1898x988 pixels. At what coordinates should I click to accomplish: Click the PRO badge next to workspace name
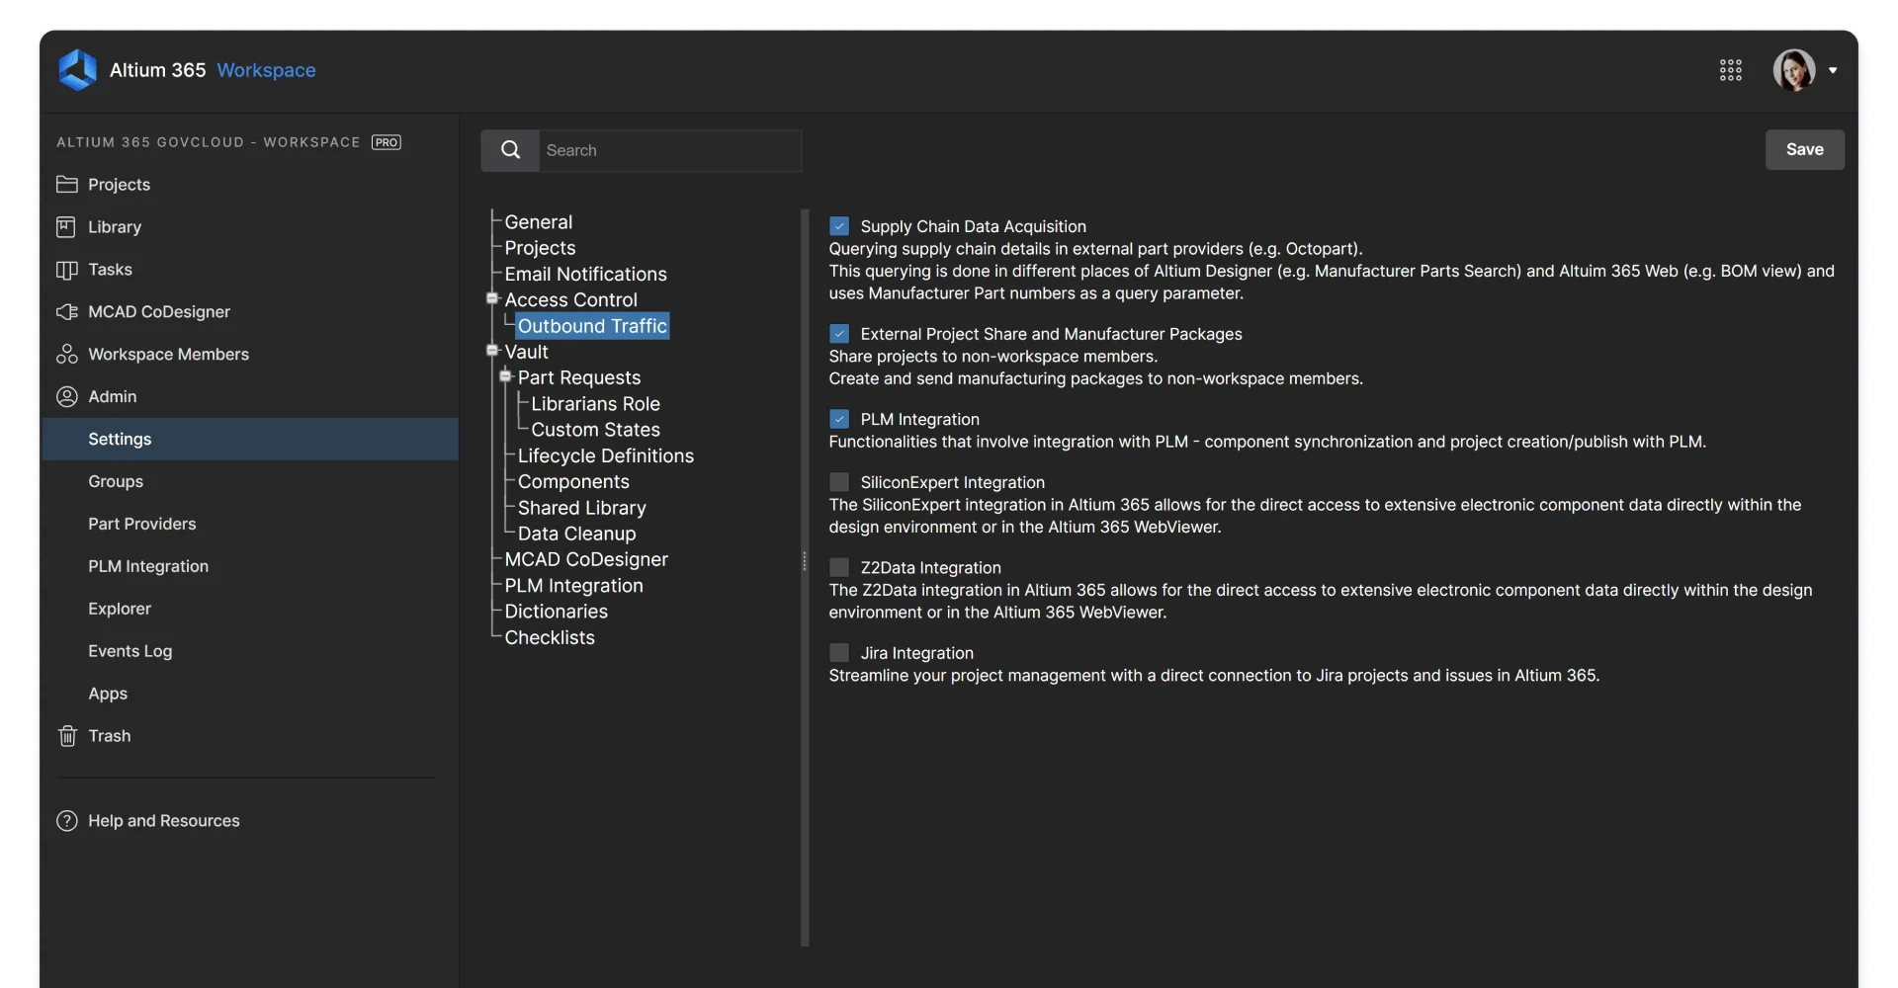[387, 142]
